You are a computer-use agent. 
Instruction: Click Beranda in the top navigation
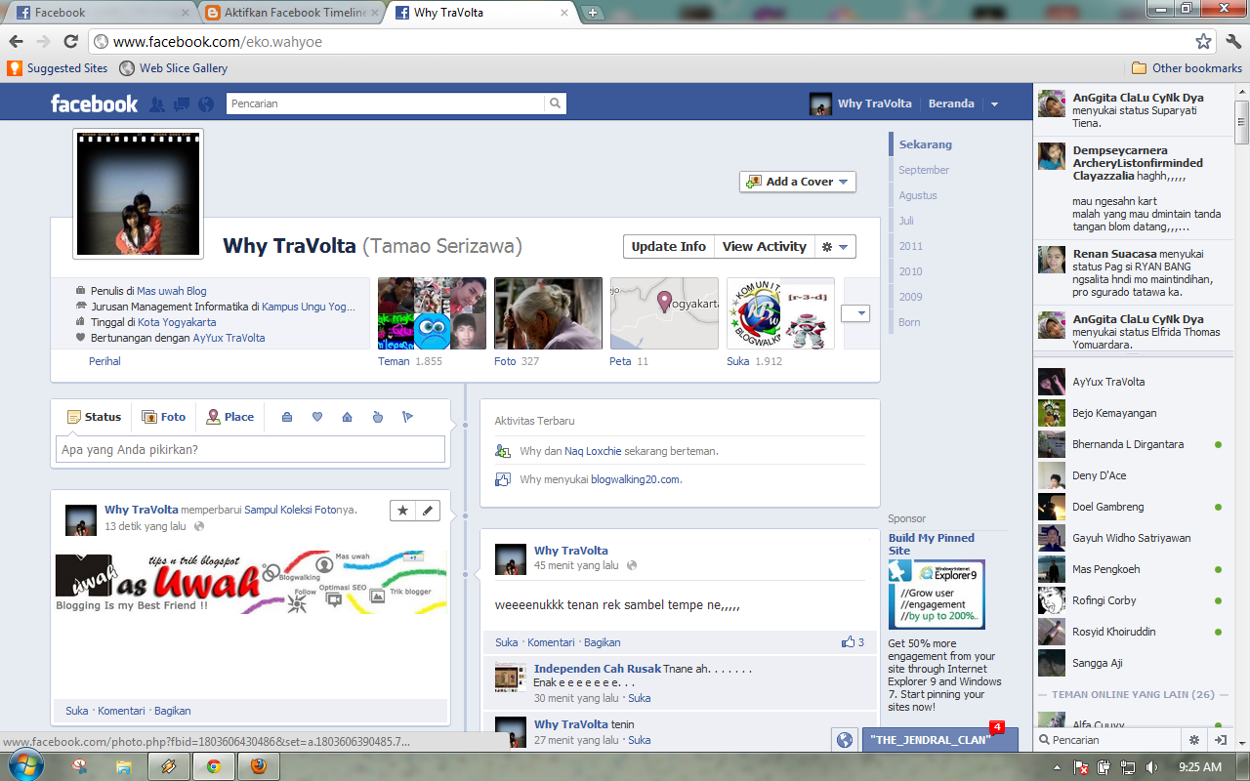tap(950, 103)
